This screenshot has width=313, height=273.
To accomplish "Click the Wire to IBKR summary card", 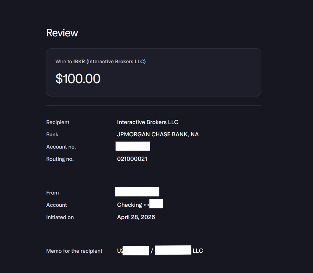I will tap(154, 72).
